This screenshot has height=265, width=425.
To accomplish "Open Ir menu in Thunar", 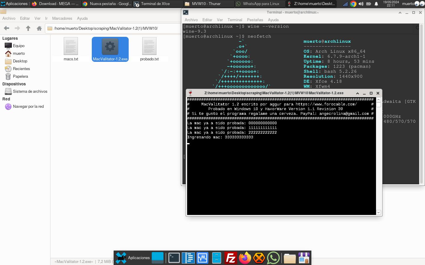I will pyautogui.click(x=46, y=18).
